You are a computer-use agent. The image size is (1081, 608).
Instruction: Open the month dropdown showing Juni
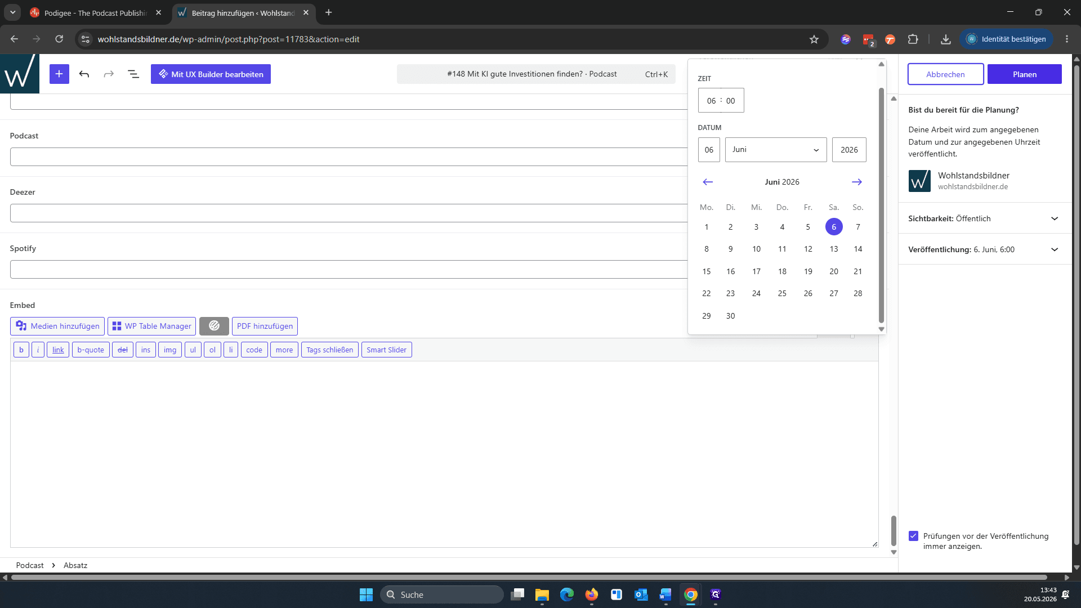coord(776,150)
